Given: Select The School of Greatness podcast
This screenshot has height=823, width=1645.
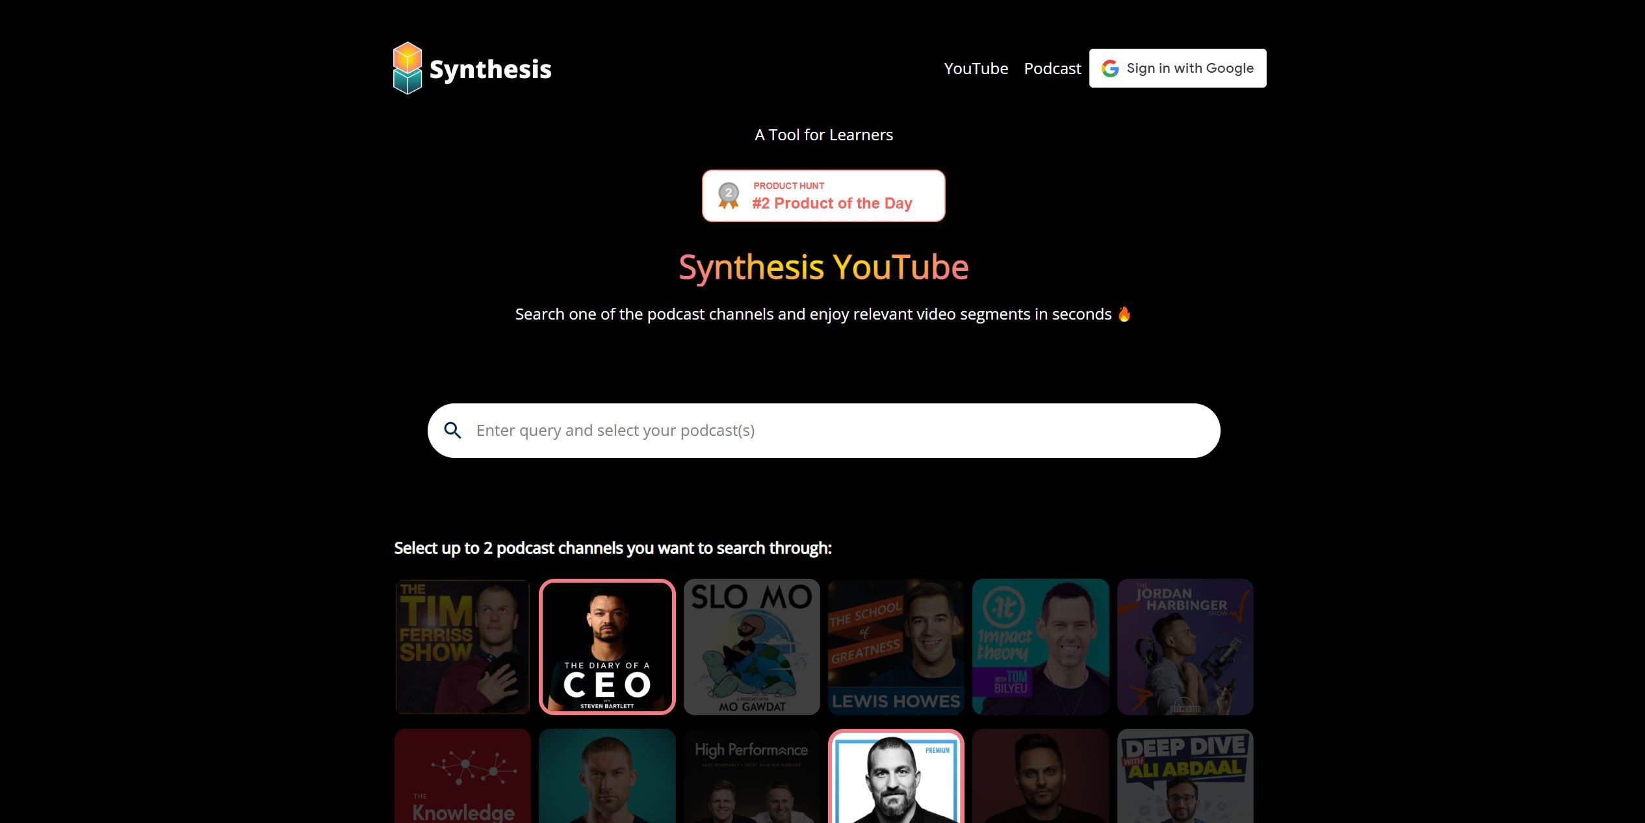Looking at the screenshot, I should 896,647.
